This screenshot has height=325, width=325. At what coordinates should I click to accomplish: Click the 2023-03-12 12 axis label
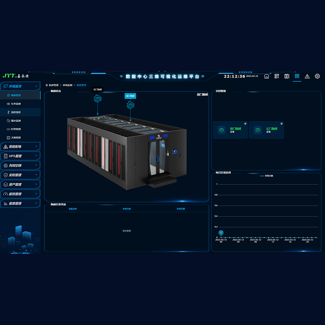pos(273,240)
